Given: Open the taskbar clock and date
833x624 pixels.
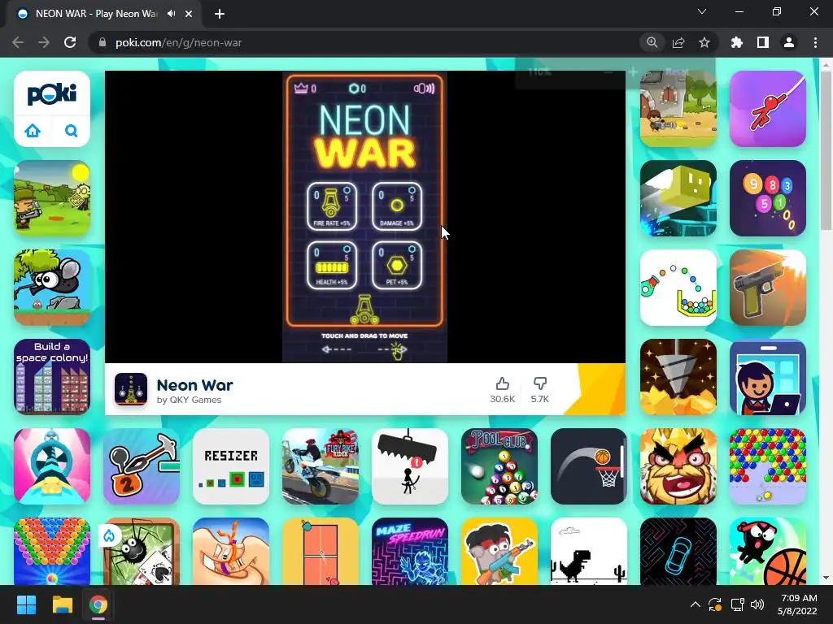Looking at the screenshot, I should pos(797,604).
